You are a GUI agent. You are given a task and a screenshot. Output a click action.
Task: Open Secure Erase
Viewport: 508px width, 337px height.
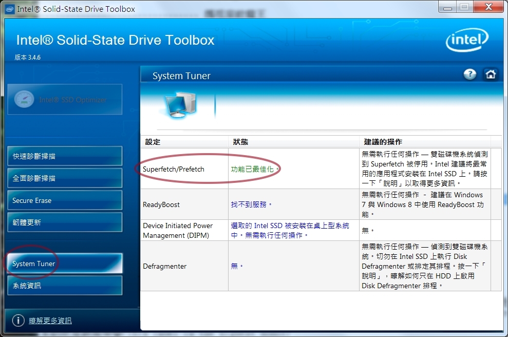[65, 200]
